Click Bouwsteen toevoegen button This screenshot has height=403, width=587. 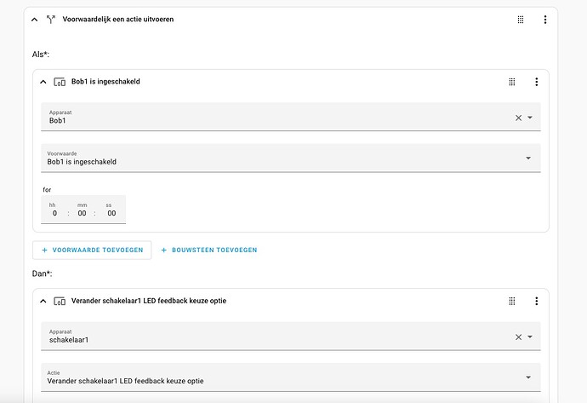point(209,250)
